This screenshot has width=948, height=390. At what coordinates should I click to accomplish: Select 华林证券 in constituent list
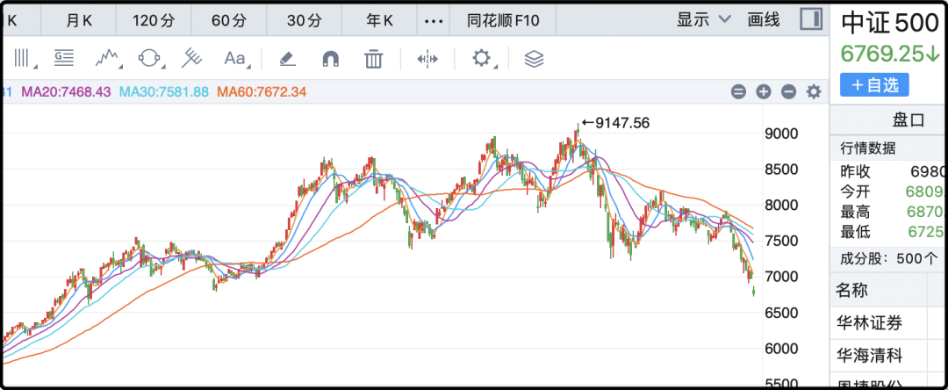pyautogui.click(x=869, y=323)
